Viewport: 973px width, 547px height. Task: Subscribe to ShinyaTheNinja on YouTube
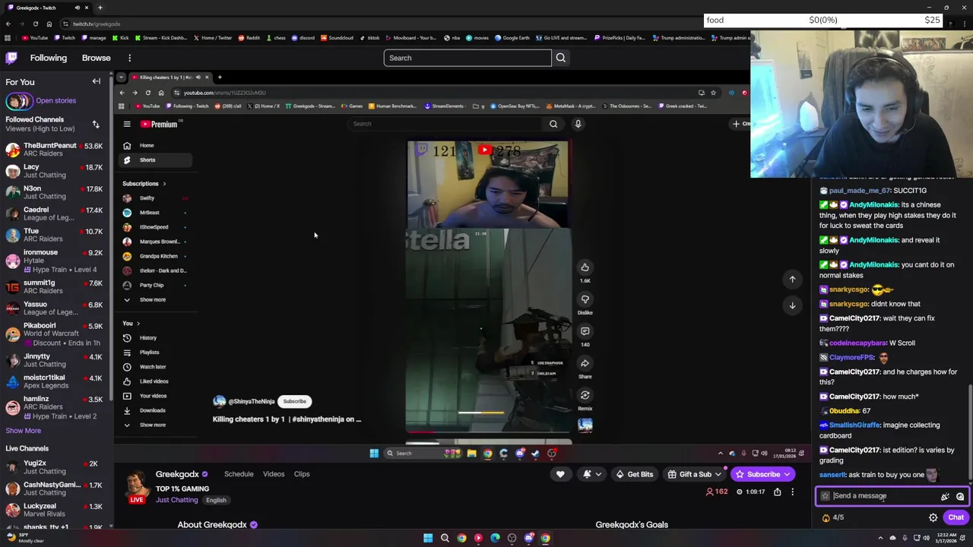tap(294, 401)
